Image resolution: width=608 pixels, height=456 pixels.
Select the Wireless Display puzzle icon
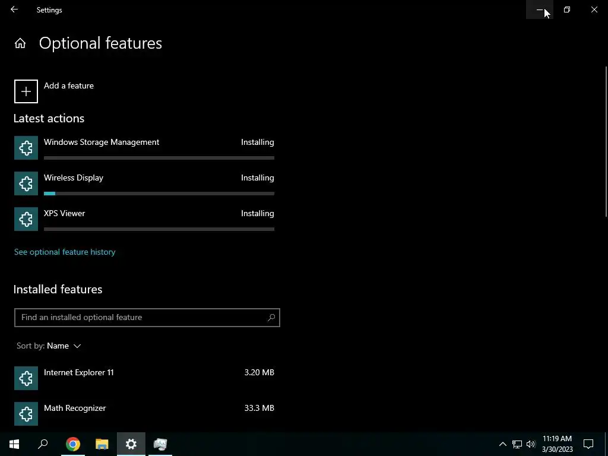(26, 183)
